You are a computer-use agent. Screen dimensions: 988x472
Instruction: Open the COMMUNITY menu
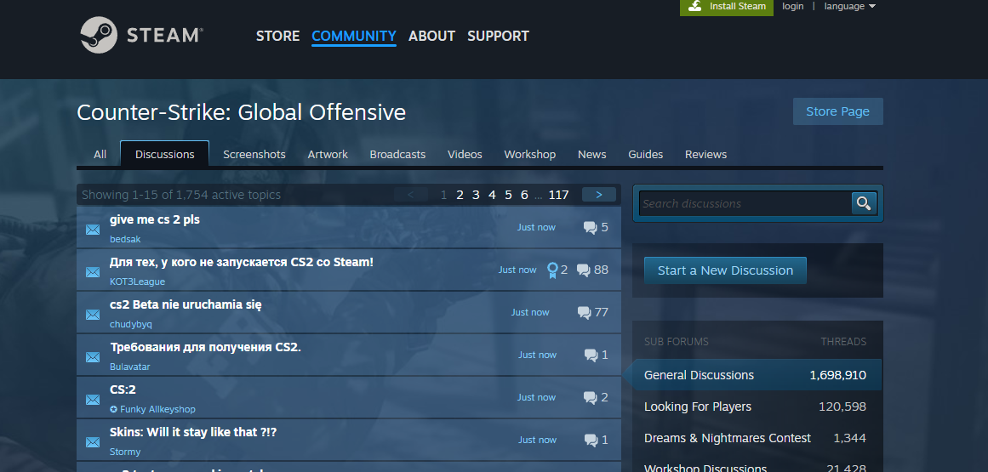(353, 36)
